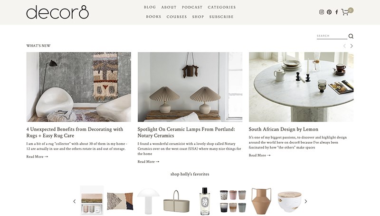This screenshot has height=216, width=380.
Task: Open the white mushroom lamp product
Action: click(148, 201)
